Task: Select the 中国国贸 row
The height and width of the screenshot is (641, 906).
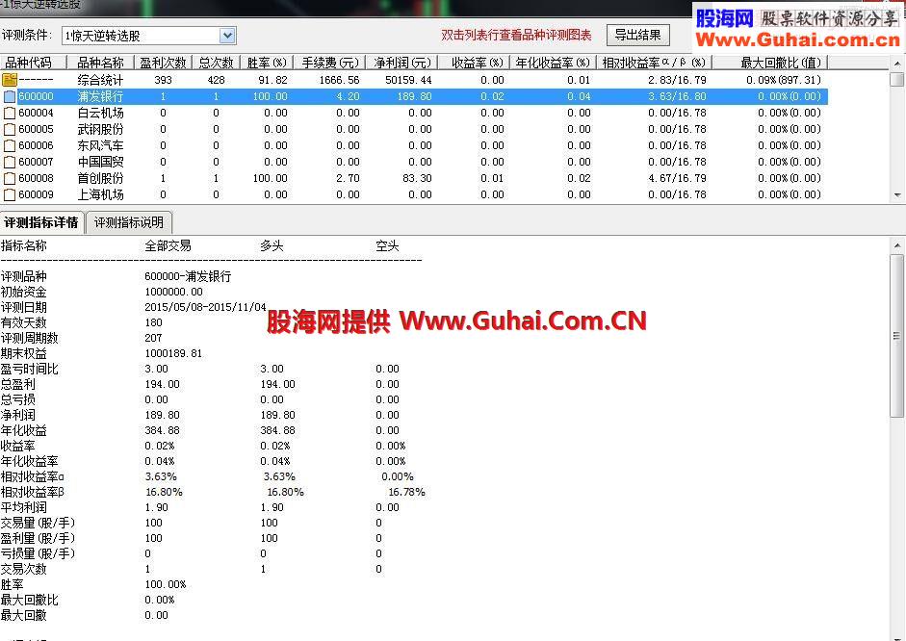Action: (414, 162)
